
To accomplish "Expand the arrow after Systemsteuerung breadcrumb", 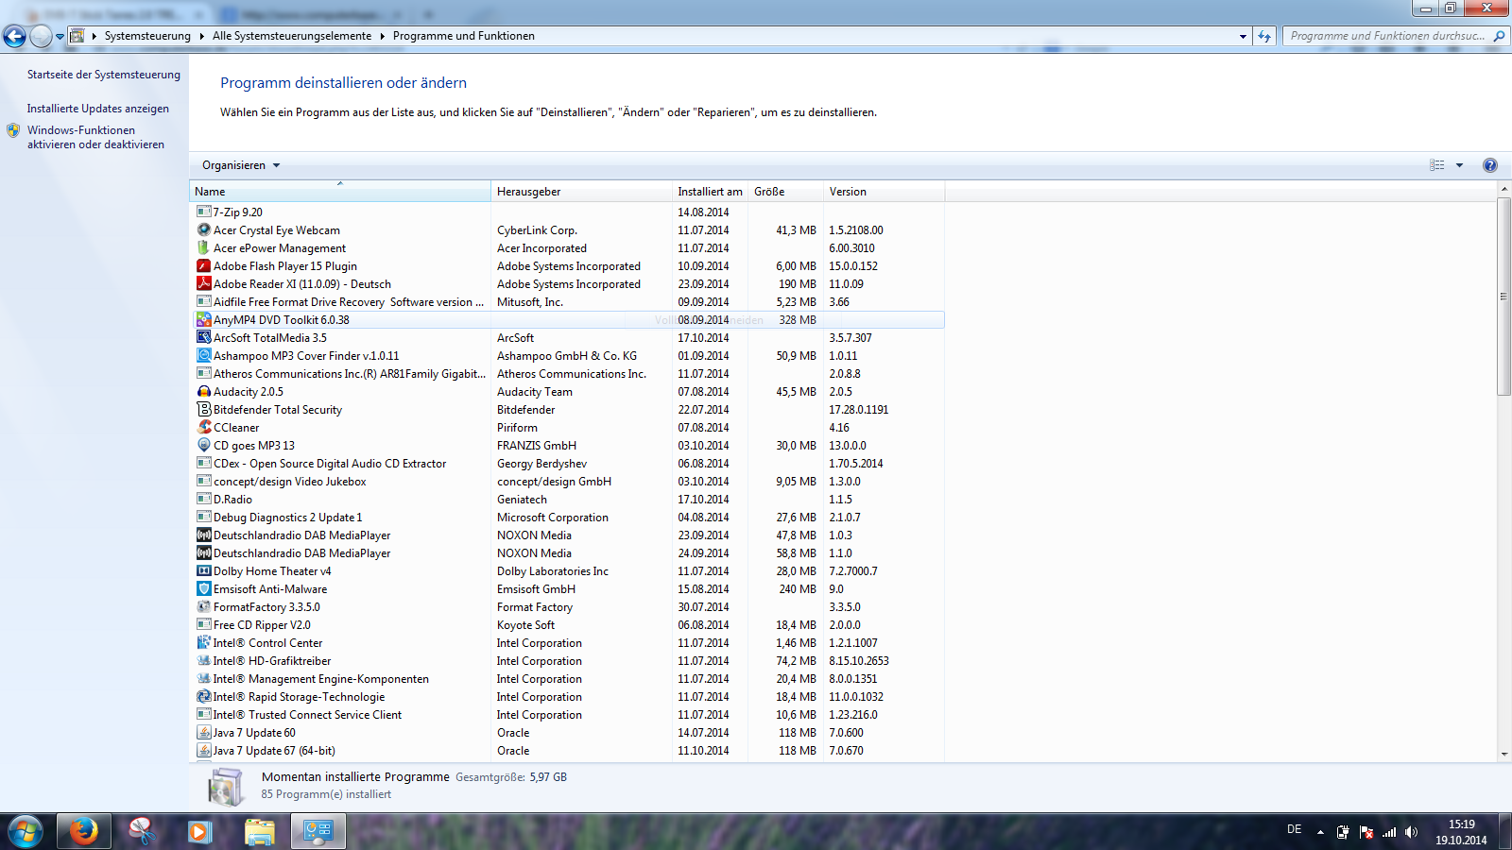I will pyautogui.click(x=202, y=36).
